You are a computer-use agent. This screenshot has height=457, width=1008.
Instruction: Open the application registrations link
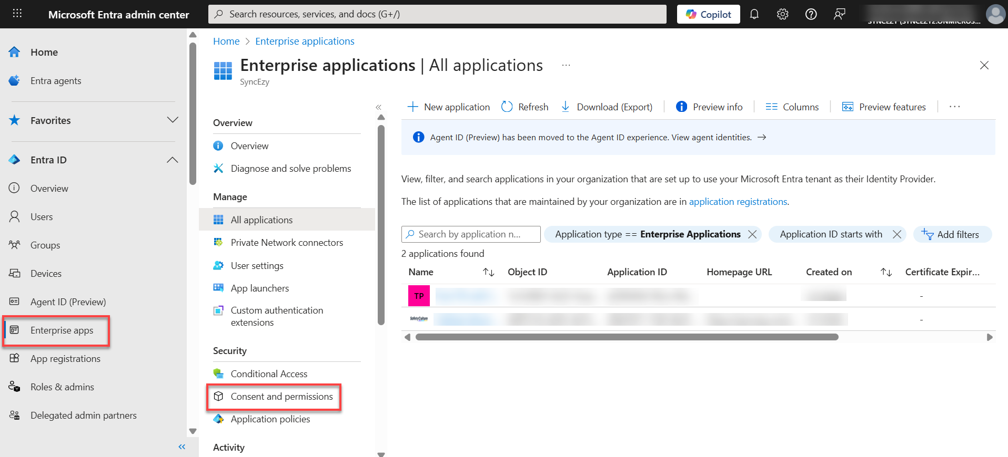point(738,202)
